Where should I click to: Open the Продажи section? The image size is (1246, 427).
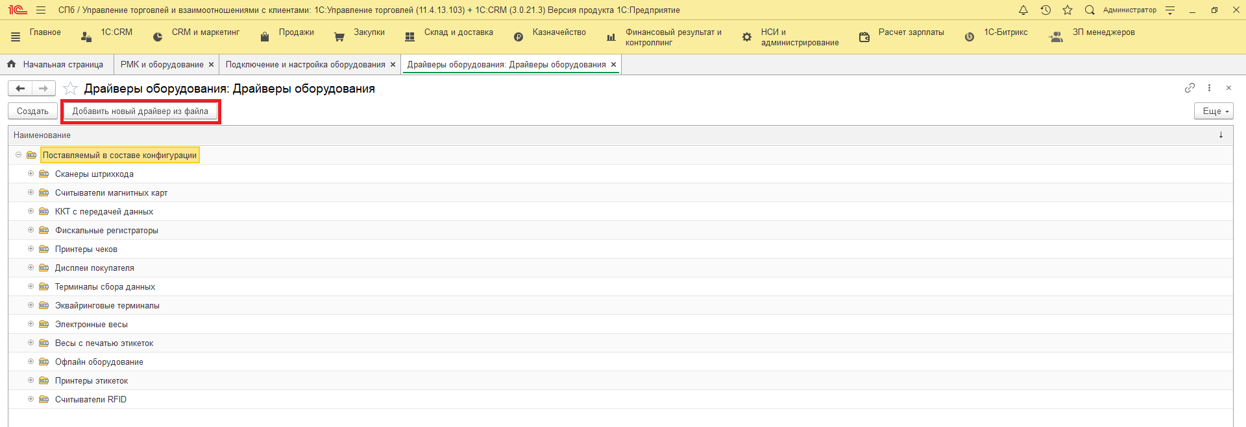tap(296, 32)
